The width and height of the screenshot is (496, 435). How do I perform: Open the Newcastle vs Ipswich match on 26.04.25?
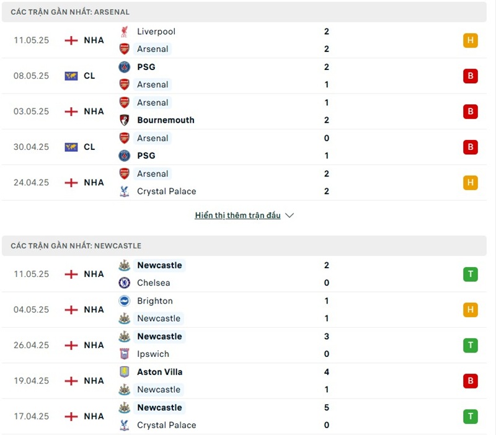tap(248, 345)
